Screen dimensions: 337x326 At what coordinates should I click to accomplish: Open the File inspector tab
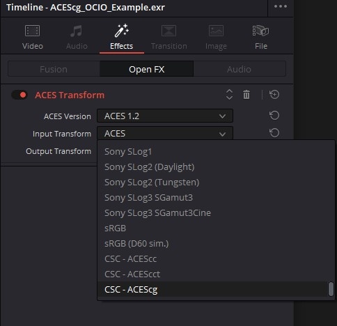click(261, 37)
